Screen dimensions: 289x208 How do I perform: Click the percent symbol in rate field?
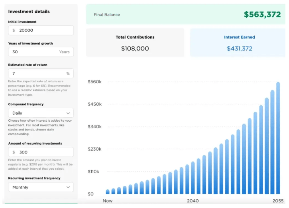(x=68, y=74)
